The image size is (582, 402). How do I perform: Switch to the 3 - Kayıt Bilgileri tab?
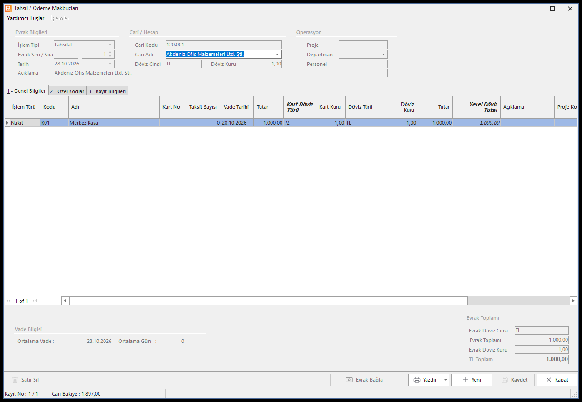tap(107, 91)
